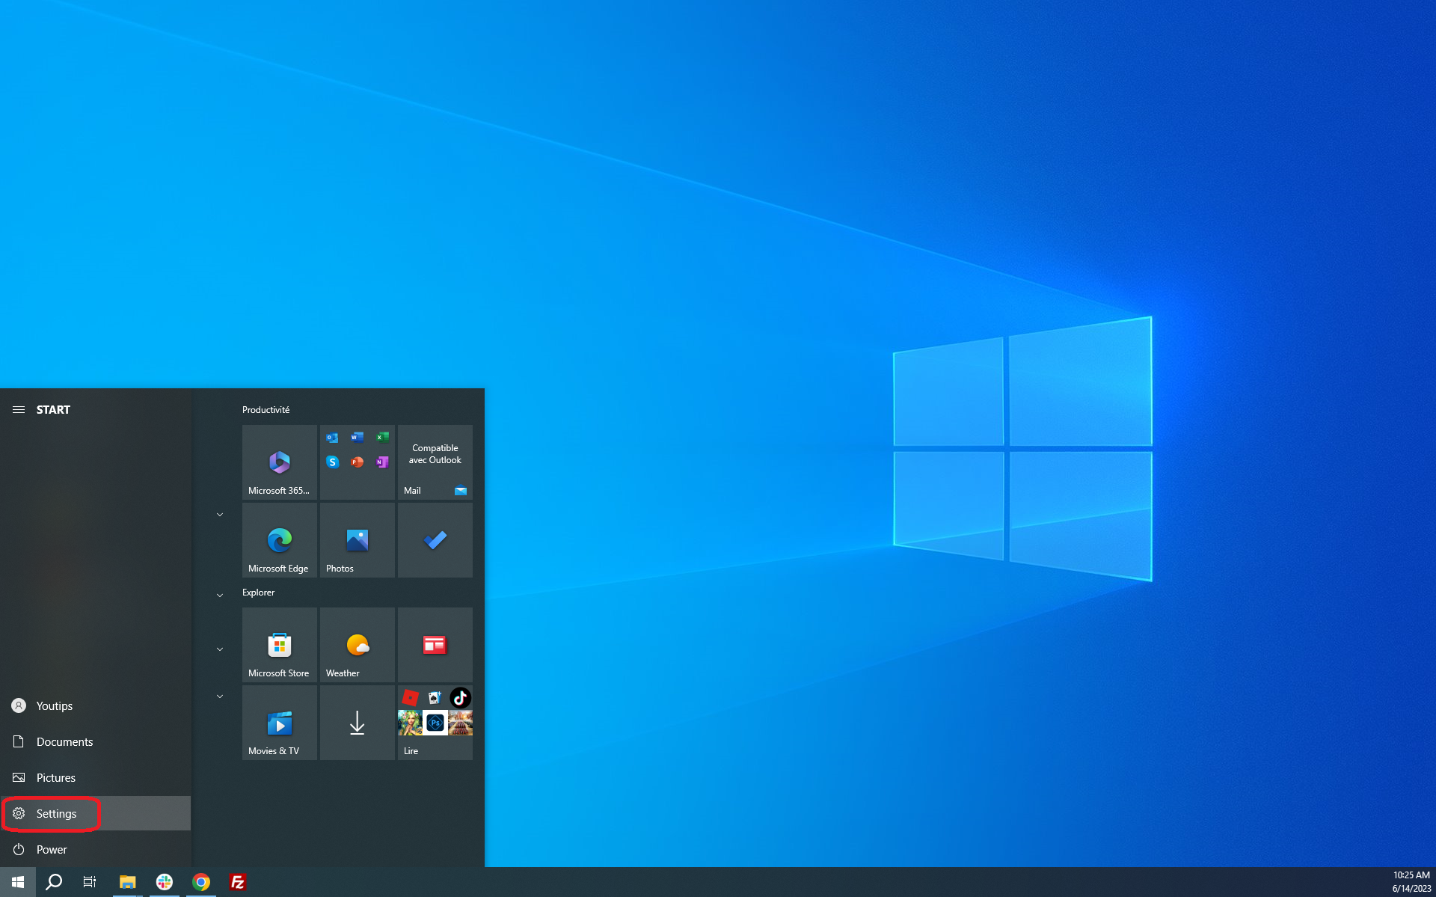Image resolution: width=1436 pixels, height=897 pixels.
Task: Launch the Photos app tile
Action: coord(357,539)
